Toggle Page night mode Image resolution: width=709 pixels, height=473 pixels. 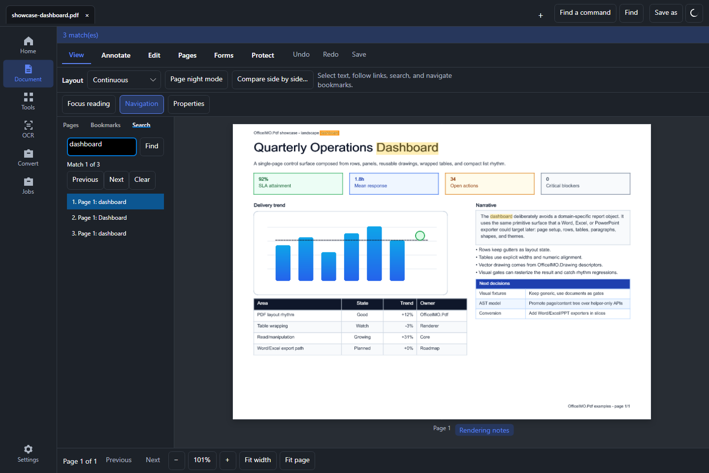pyautogui.click(x=196, y=79)
